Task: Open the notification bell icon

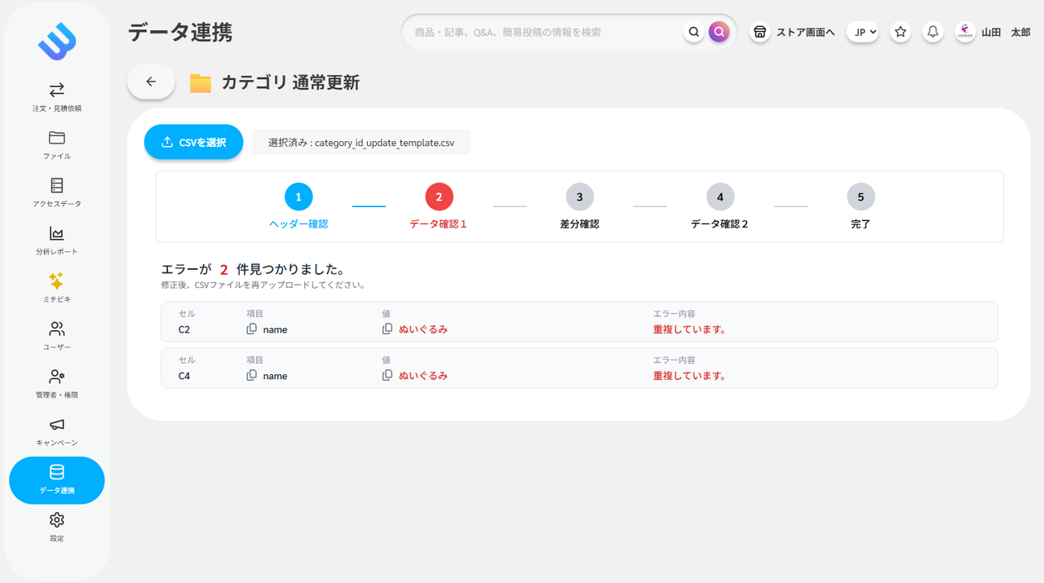Action: point(931,31)
